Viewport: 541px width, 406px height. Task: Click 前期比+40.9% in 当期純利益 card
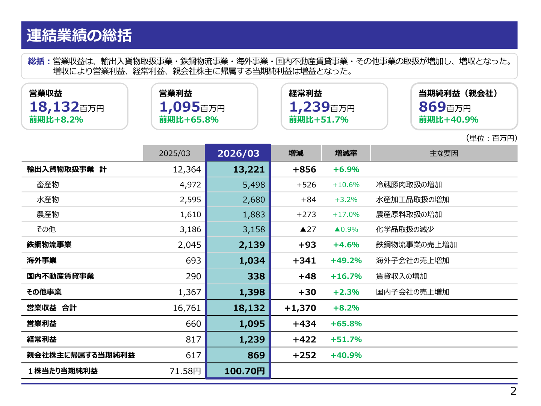tap(449, 120)
